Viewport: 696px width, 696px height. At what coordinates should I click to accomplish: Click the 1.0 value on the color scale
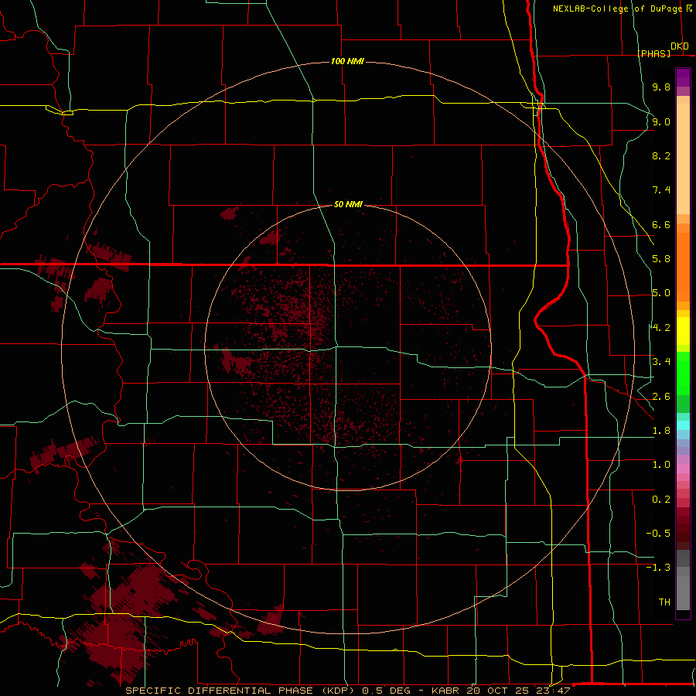coord(661,465)
